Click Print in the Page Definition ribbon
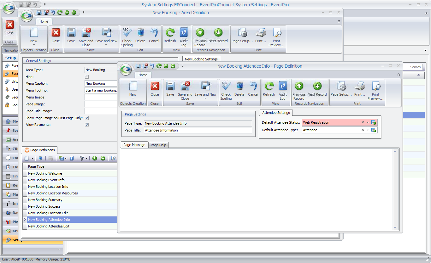This screenshot has height=263, width=431. pos(360,89)
